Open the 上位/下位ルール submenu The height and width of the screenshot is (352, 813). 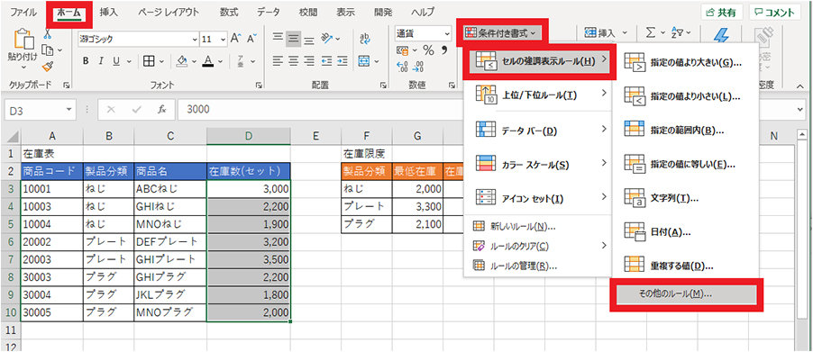538,95
